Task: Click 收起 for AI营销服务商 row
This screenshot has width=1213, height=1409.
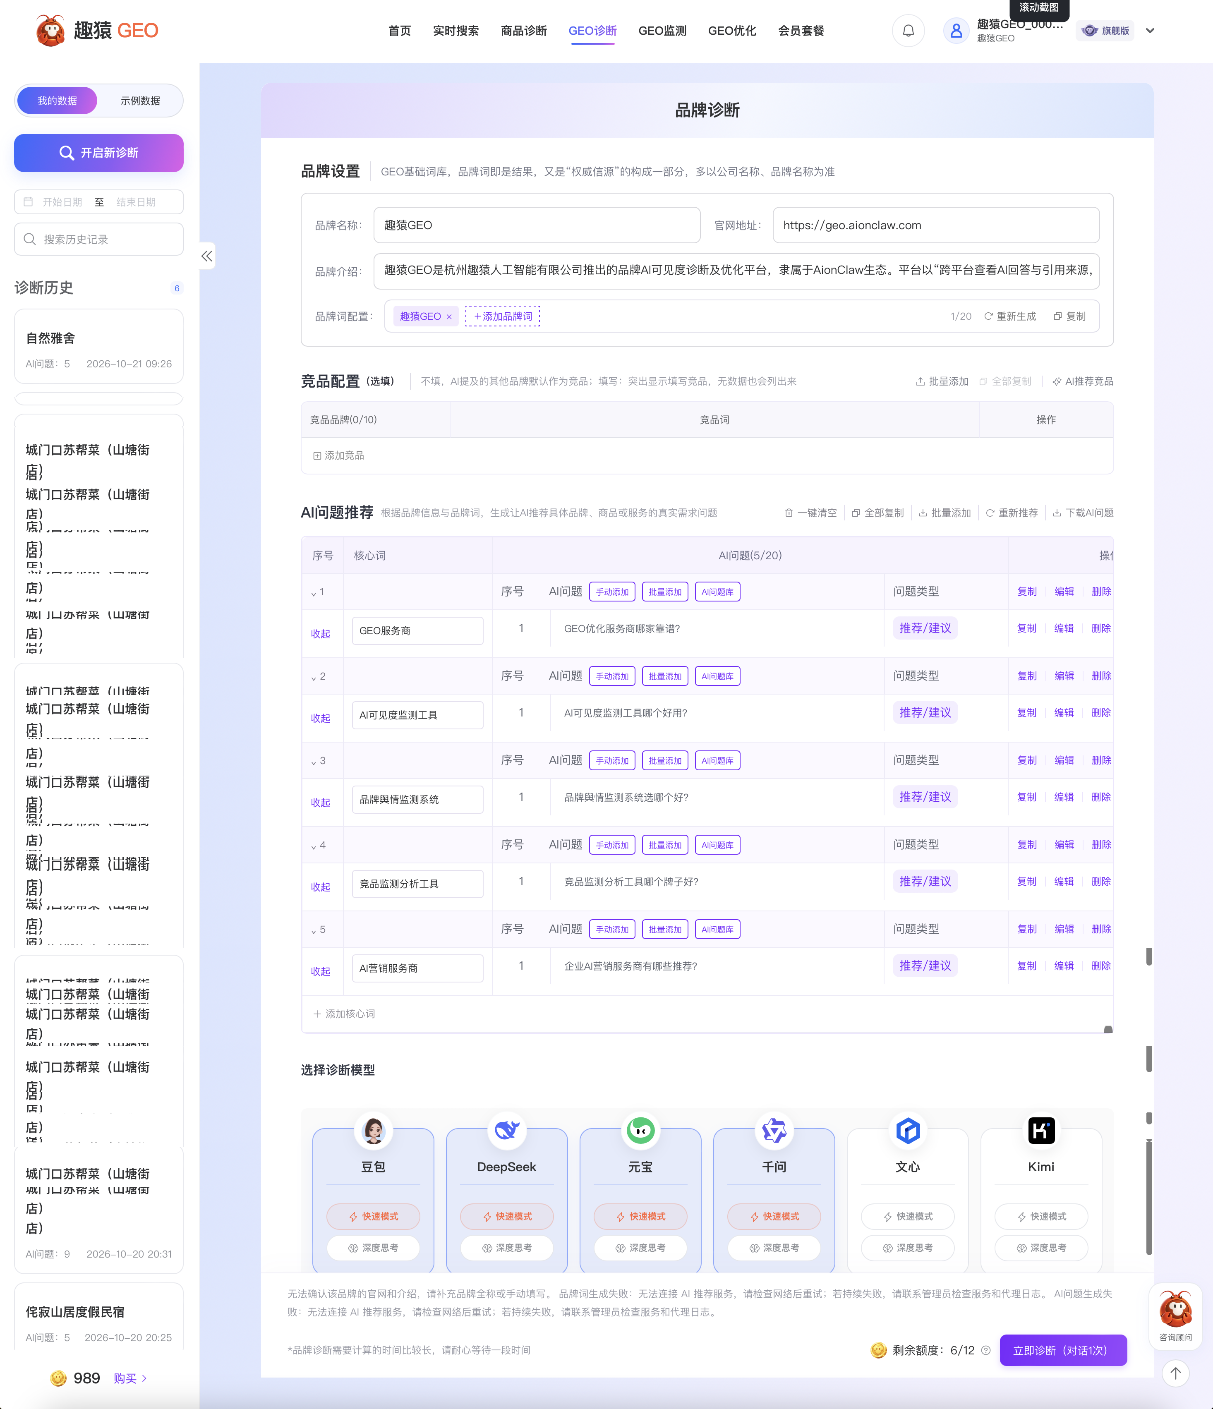Action: pos(320,971)
